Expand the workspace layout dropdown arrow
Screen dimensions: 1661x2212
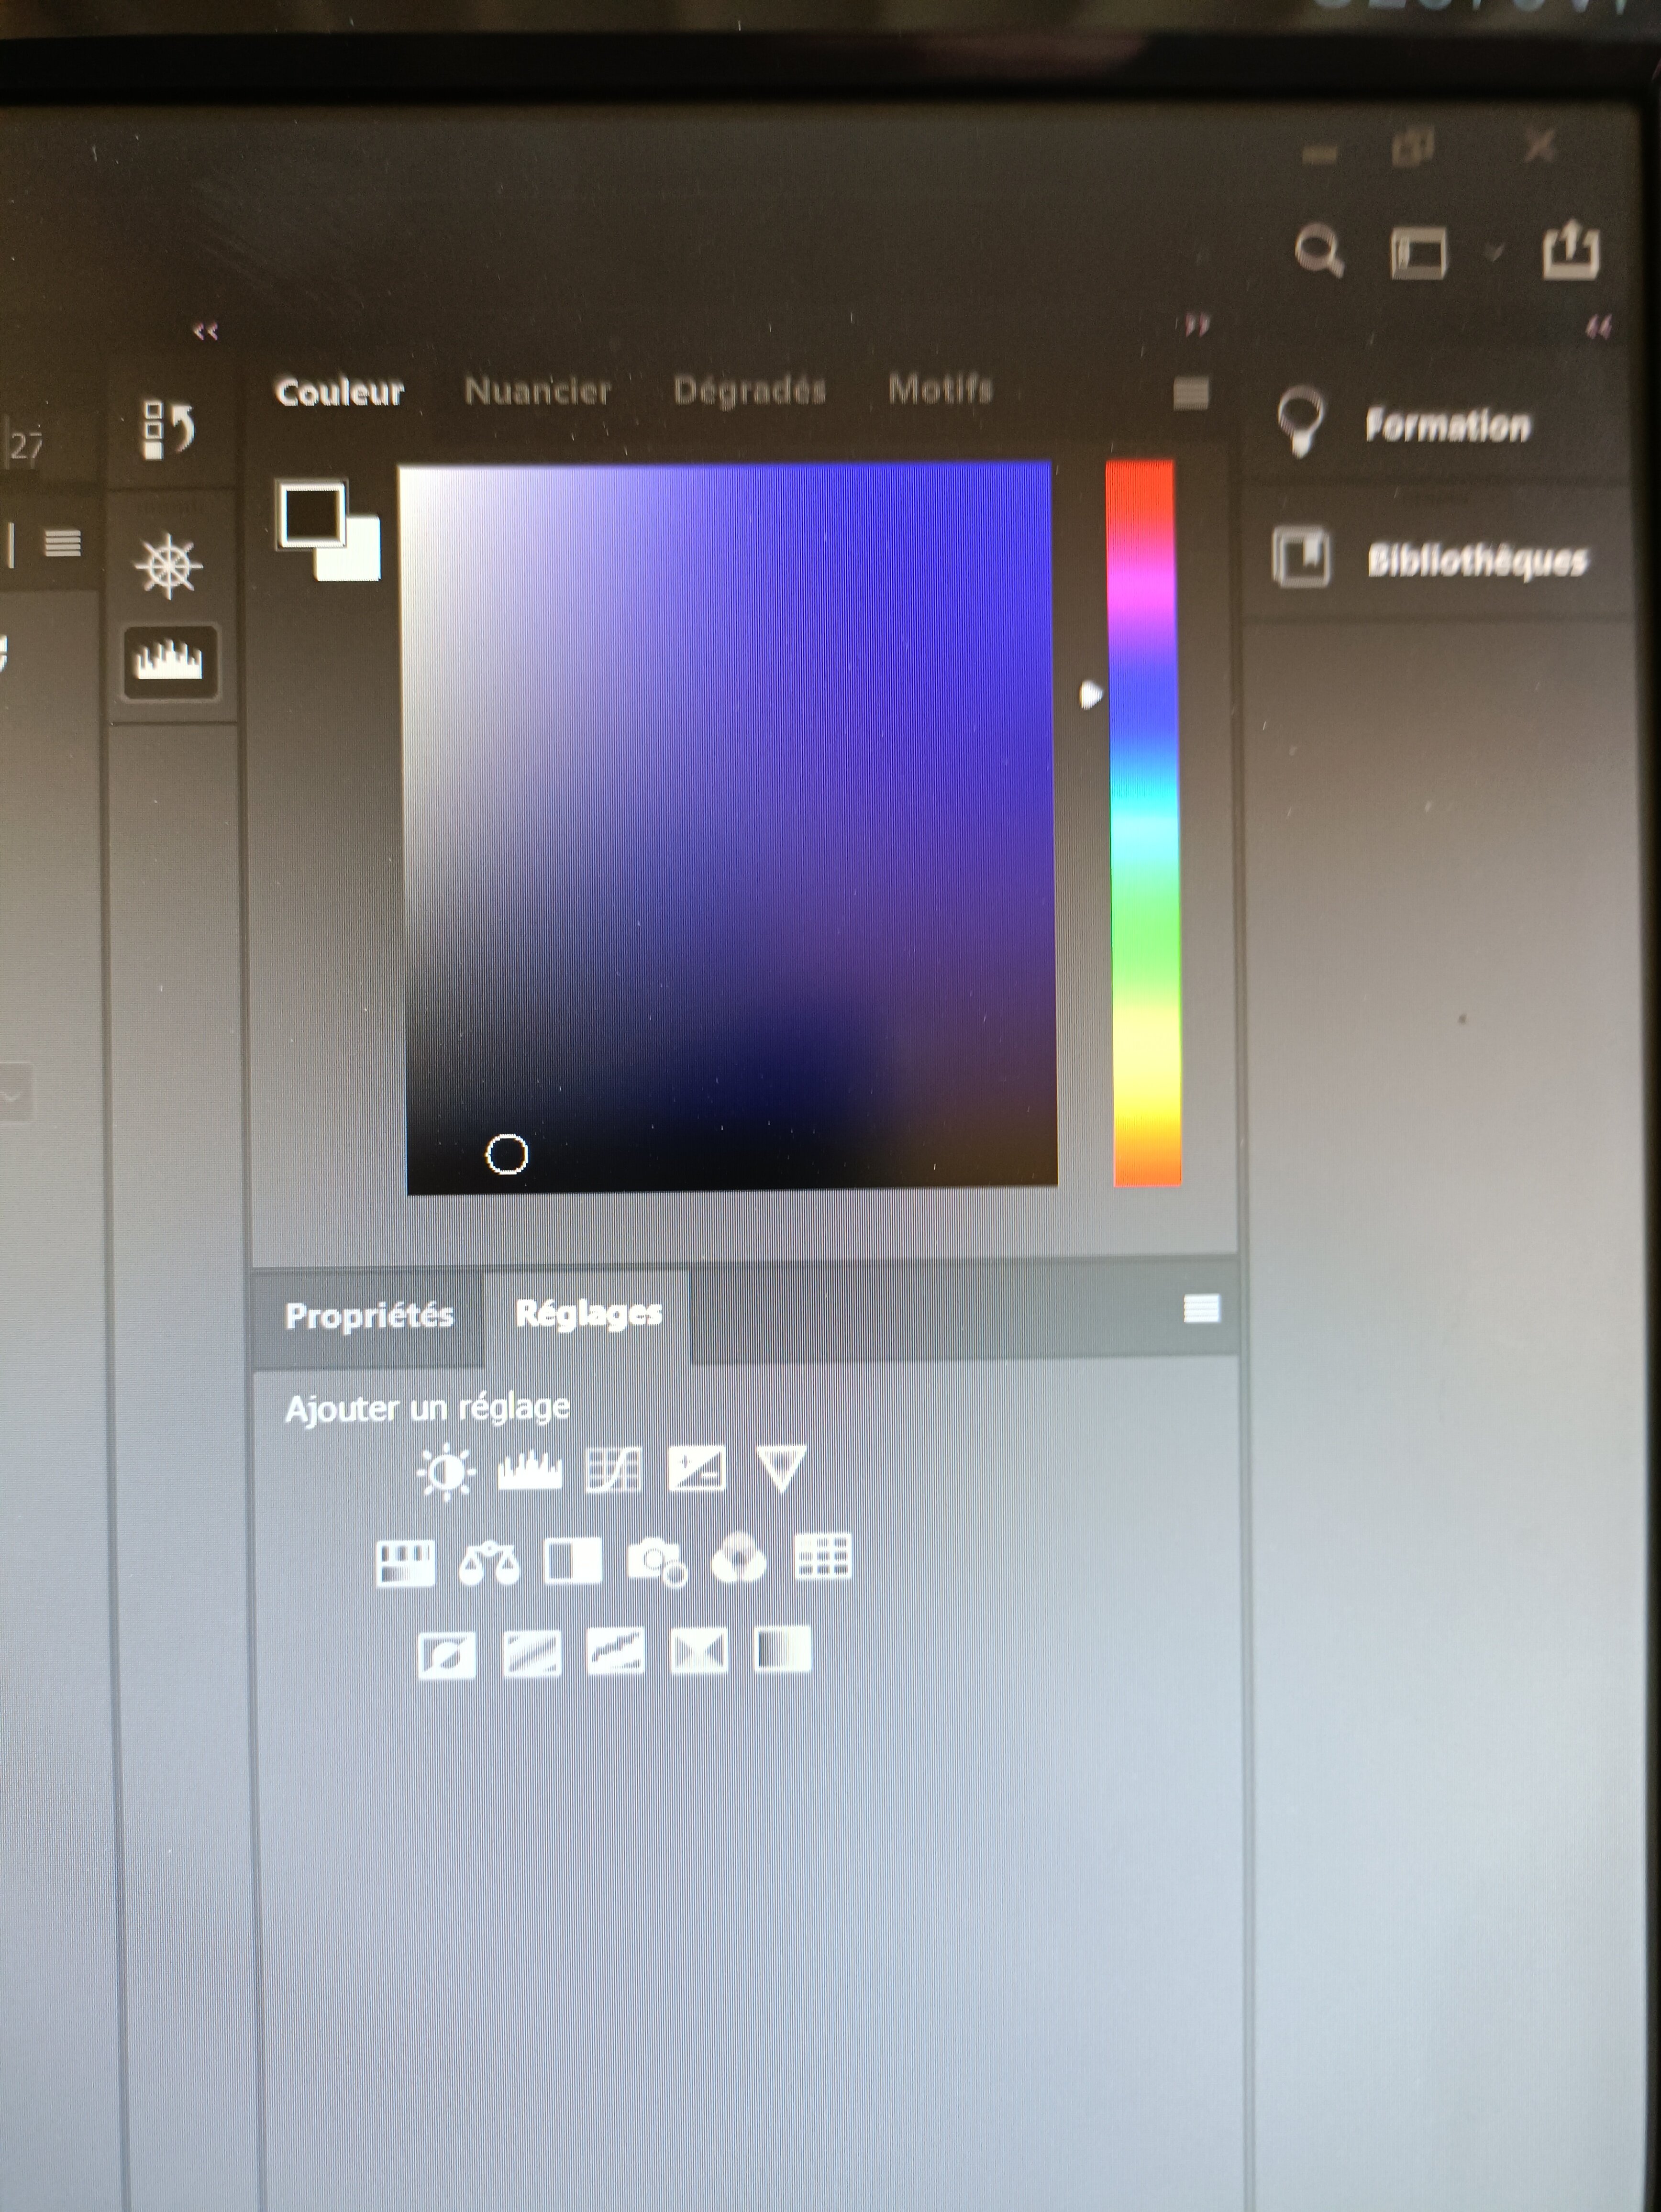pyautogui.click(x=1494, y=252)
